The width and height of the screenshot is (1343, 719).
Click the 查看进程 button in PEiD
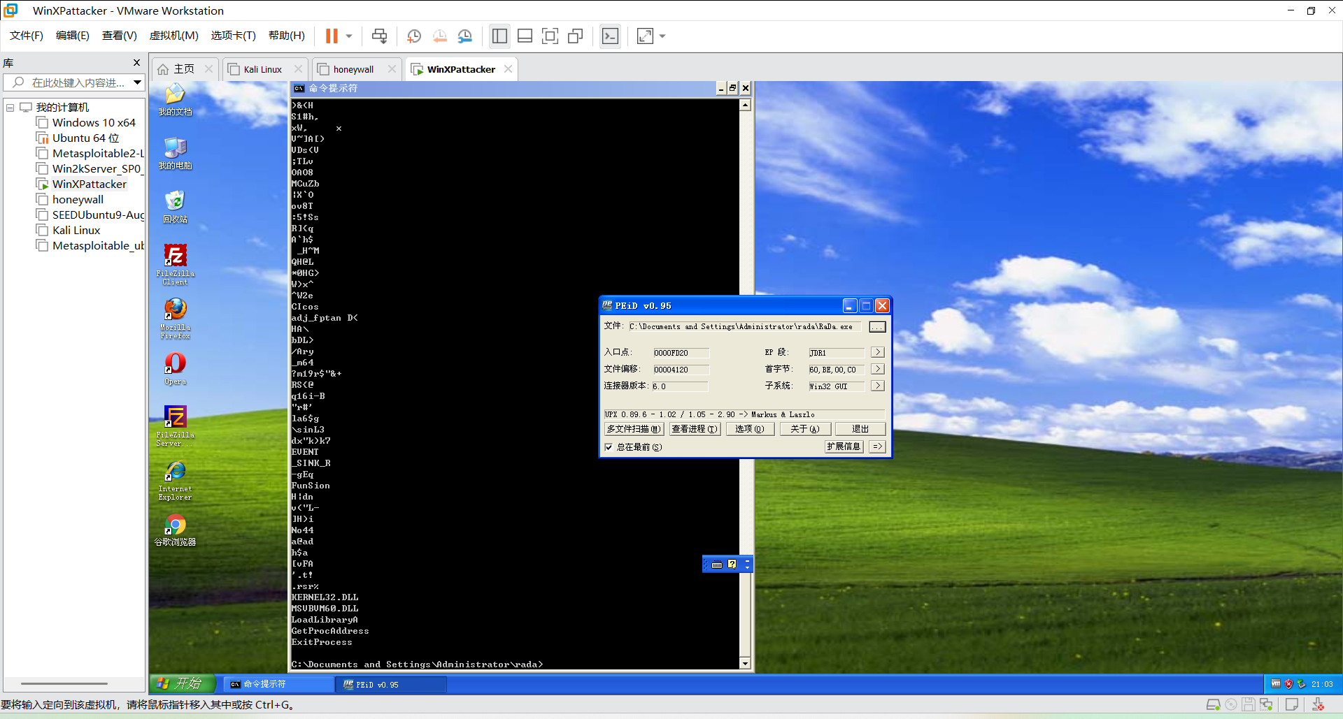tap(695, 429)
